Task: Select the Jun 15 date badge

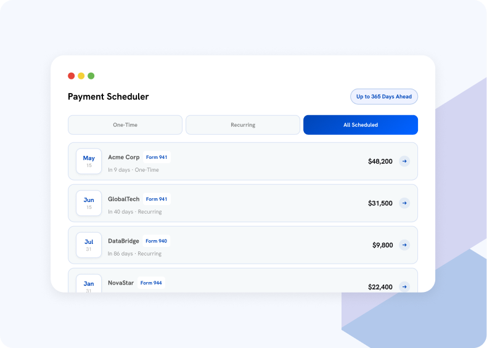Action: point(89,203)
